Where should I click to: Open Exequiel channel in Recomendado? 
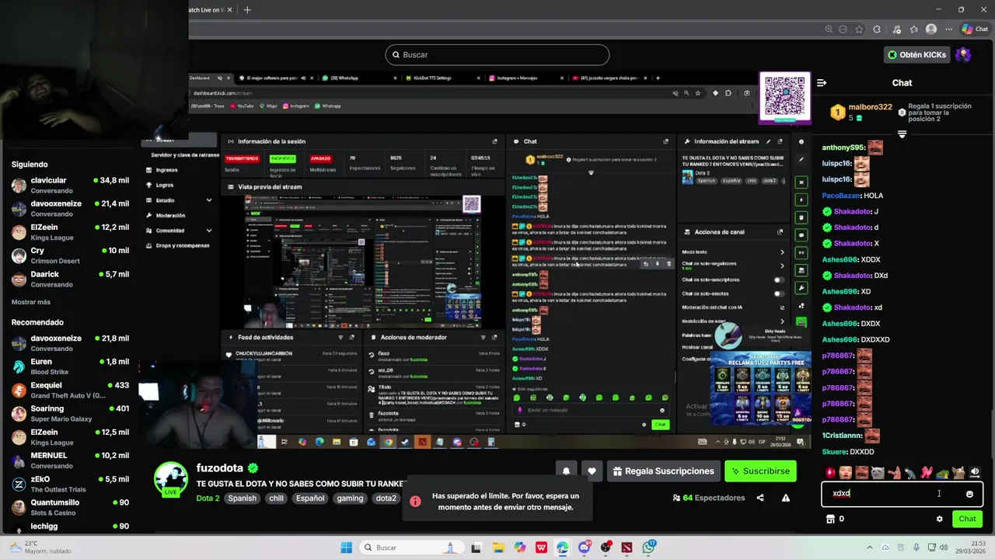point(70,390)
